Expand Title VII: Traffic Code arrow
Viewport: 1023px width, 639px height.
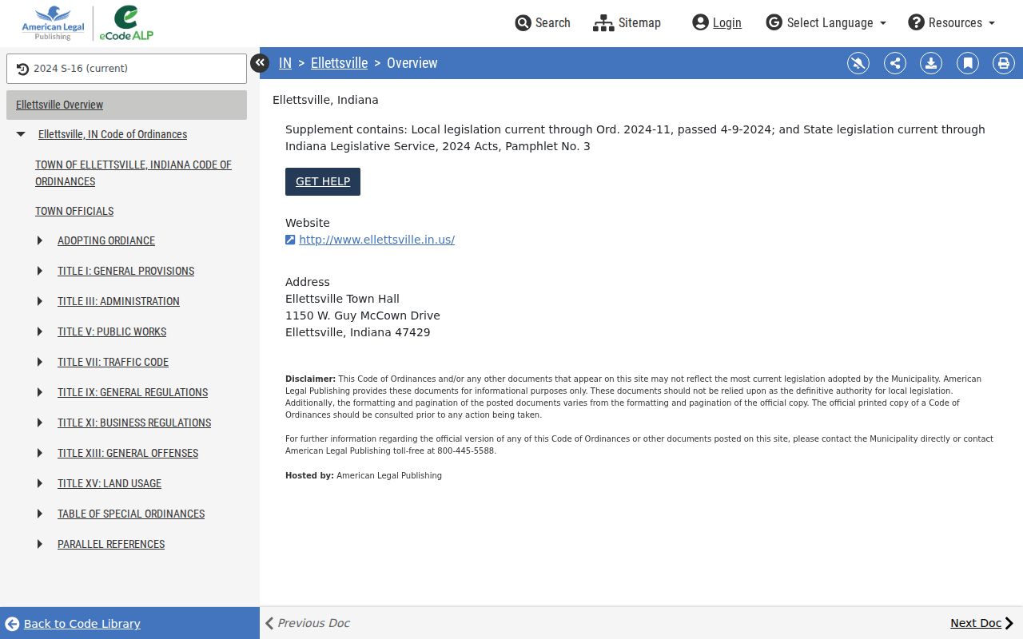[x=40, y=362]
